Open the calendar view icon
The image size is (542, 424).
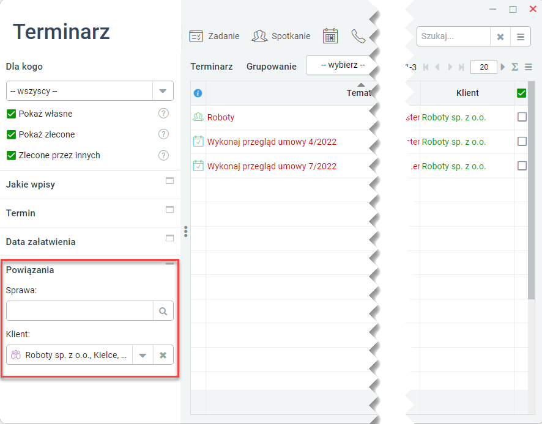[x=330, y=36]
